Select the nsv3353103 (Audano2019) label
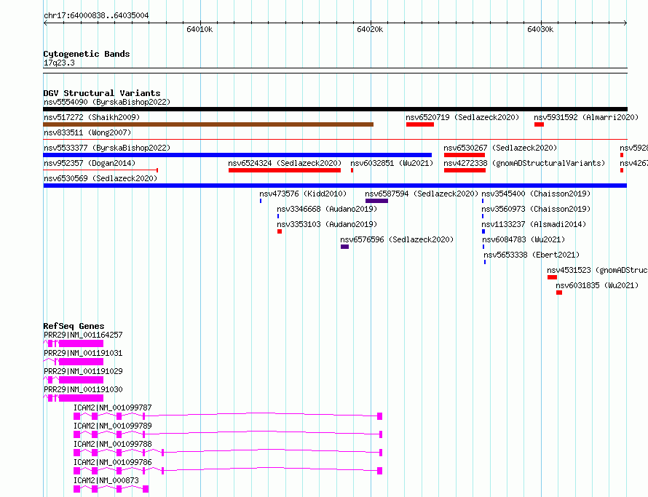 pos(327,224)
